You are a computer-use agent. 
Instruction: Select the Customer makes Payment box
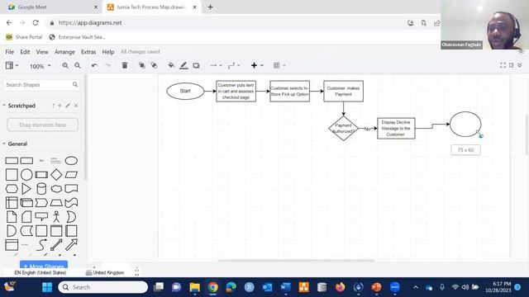(344, 92)
